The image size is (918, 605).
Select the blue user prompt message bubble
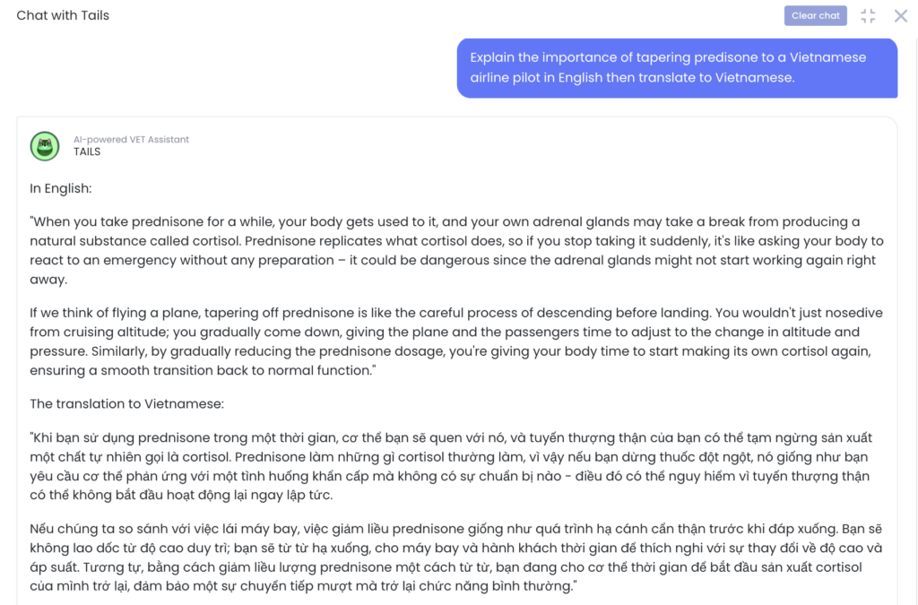[x=677, y=68]
